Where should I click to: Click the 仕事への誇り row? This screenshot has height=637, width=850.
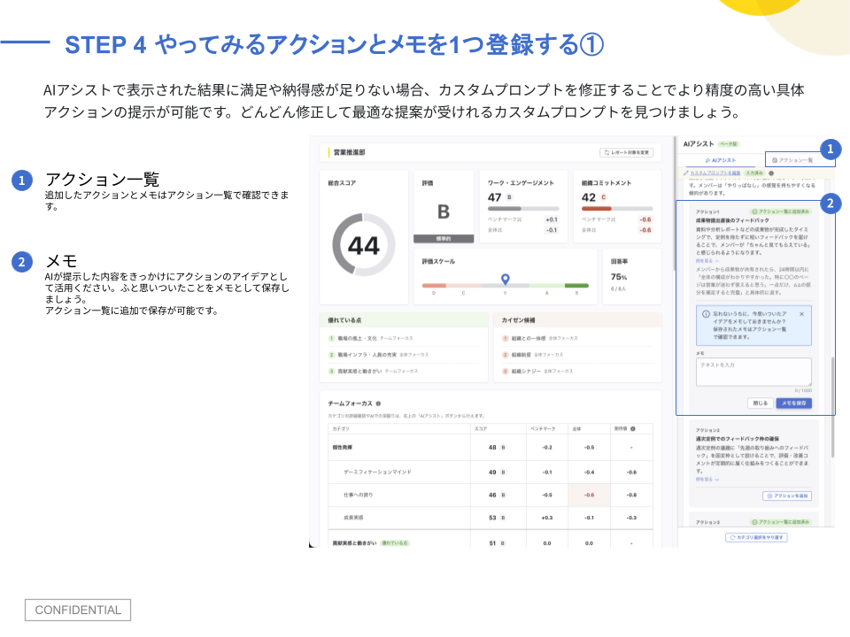[x=491, y=495]
